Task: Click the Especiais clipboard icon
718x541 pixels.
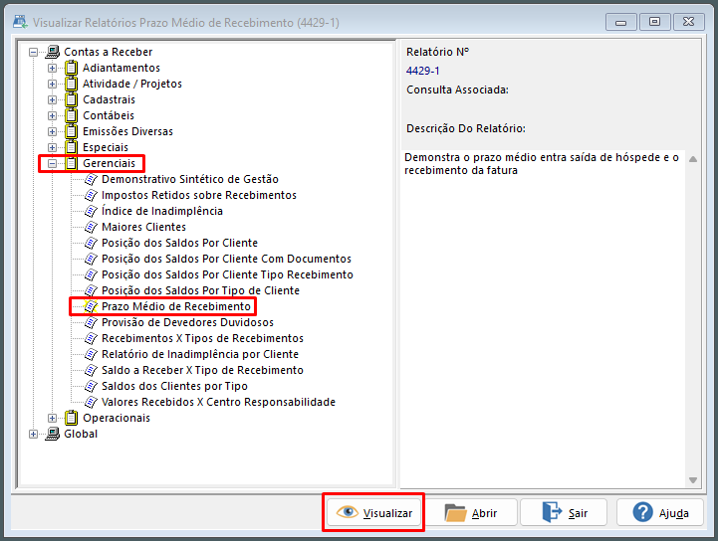Action: coord(71,147)
